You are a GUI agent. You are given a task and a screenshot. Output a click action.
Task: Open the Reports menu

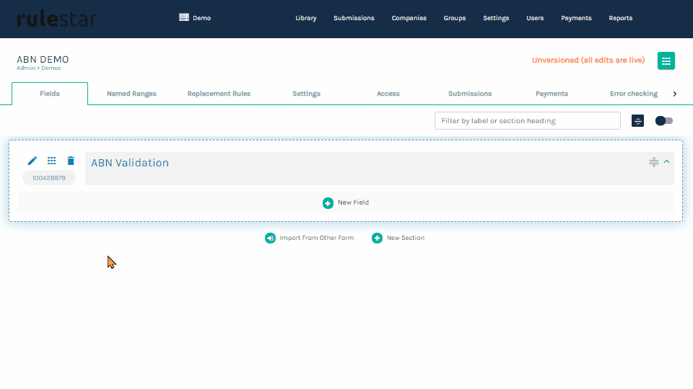tap(621, 18)
